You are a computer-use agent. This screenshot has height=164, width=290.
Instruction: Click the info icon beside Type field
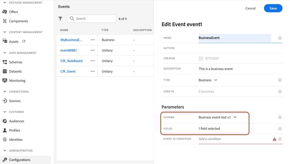click(280, 80)
